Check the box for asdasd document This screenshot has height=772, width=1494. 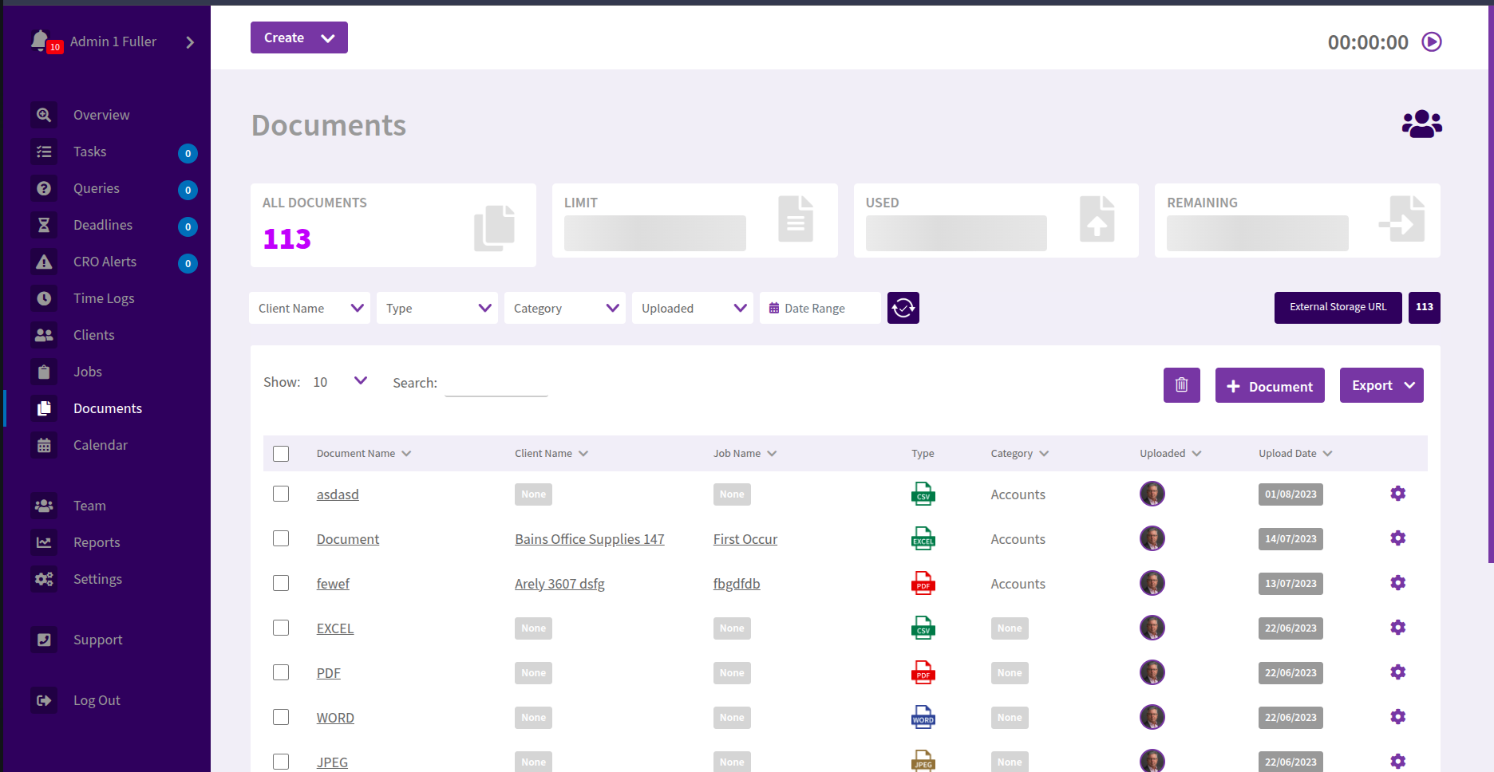[x=281, y=494]
